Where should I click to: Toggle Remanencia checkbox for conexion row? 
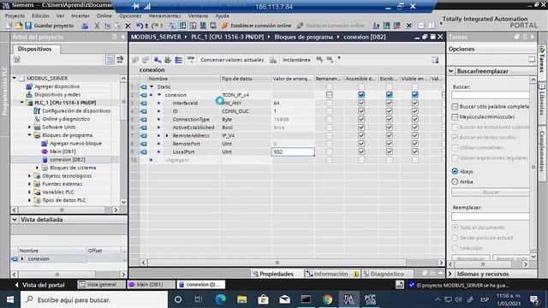tap(329, 95)
